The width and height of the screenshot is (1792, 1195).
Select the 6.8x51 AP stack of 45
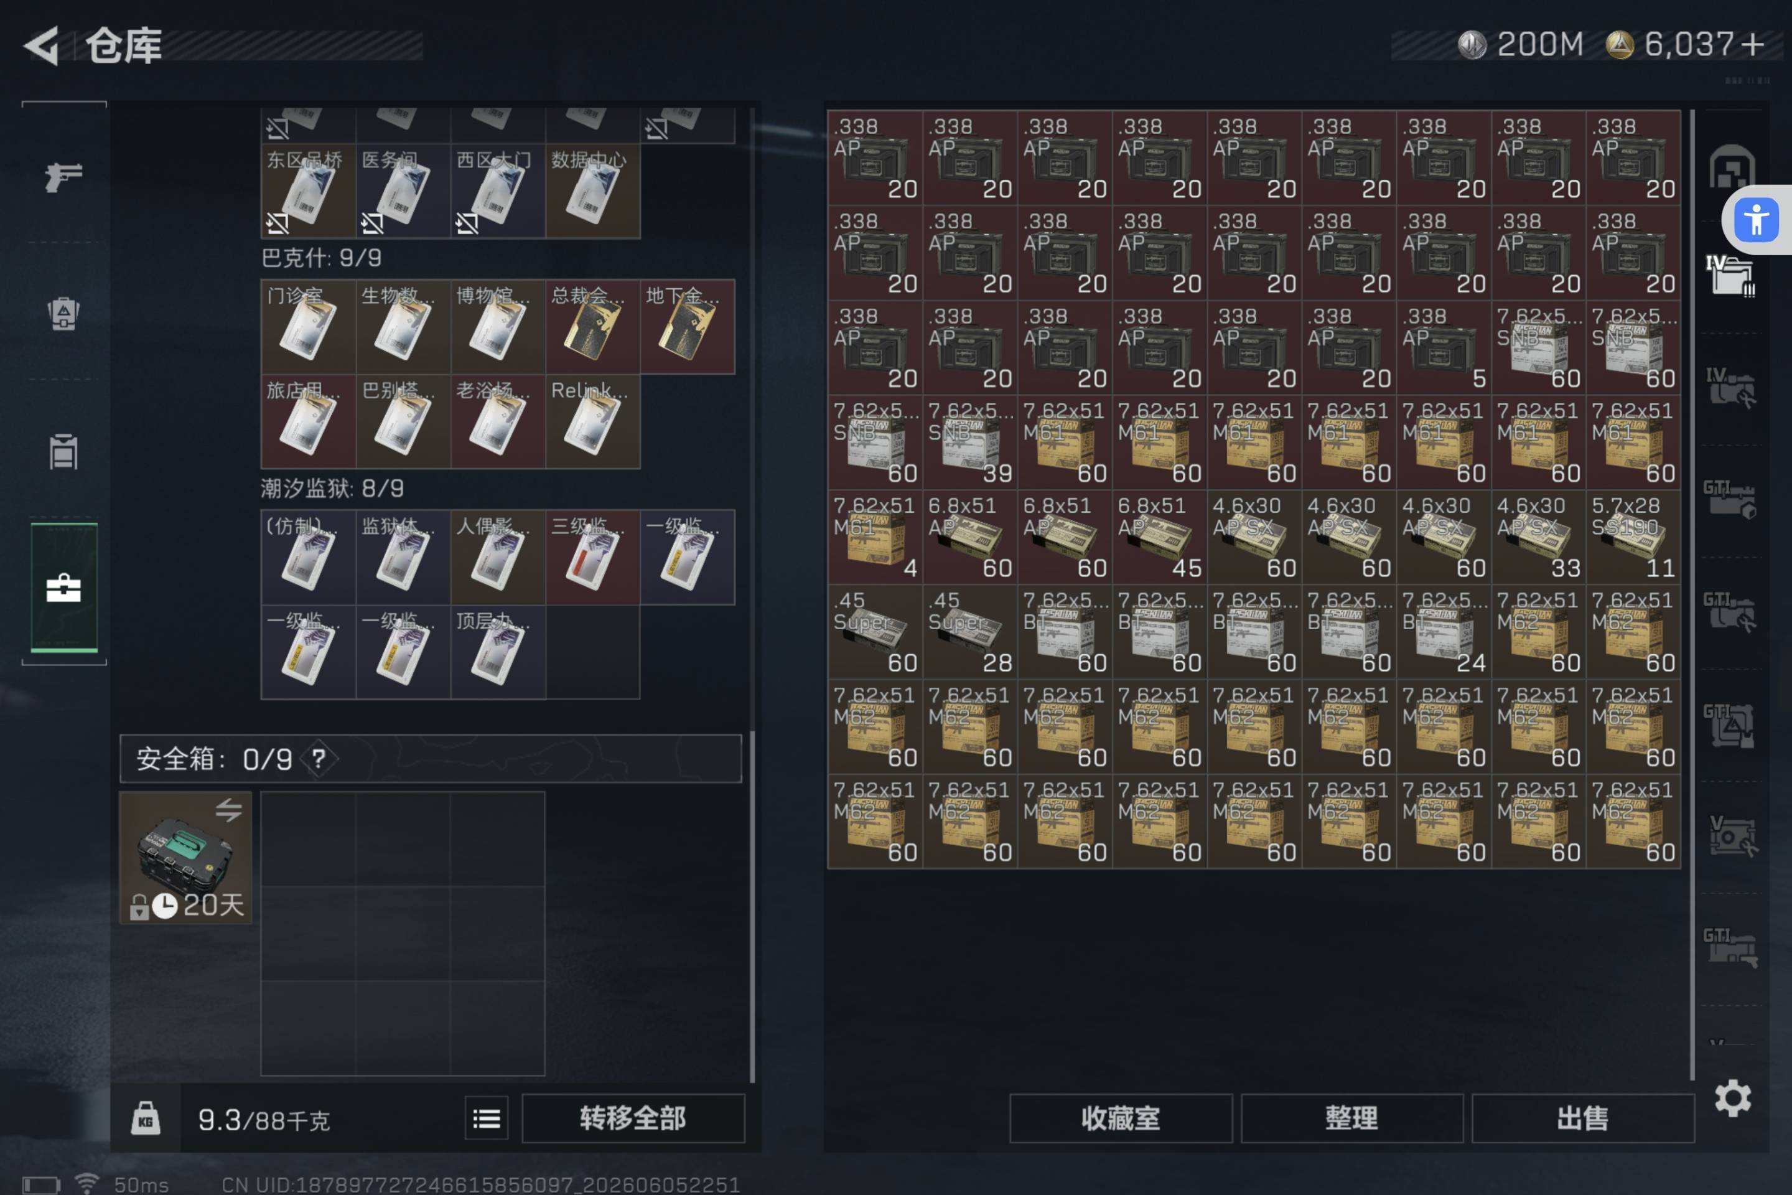[1160, 537]
